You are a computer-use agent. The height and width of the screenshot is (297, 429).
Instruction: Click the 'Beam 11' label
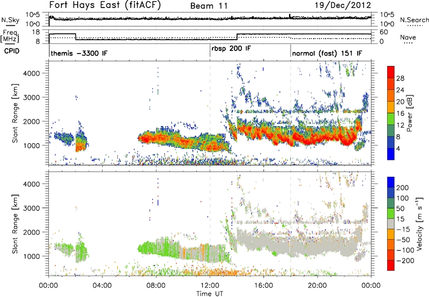(x=209, y=6)
